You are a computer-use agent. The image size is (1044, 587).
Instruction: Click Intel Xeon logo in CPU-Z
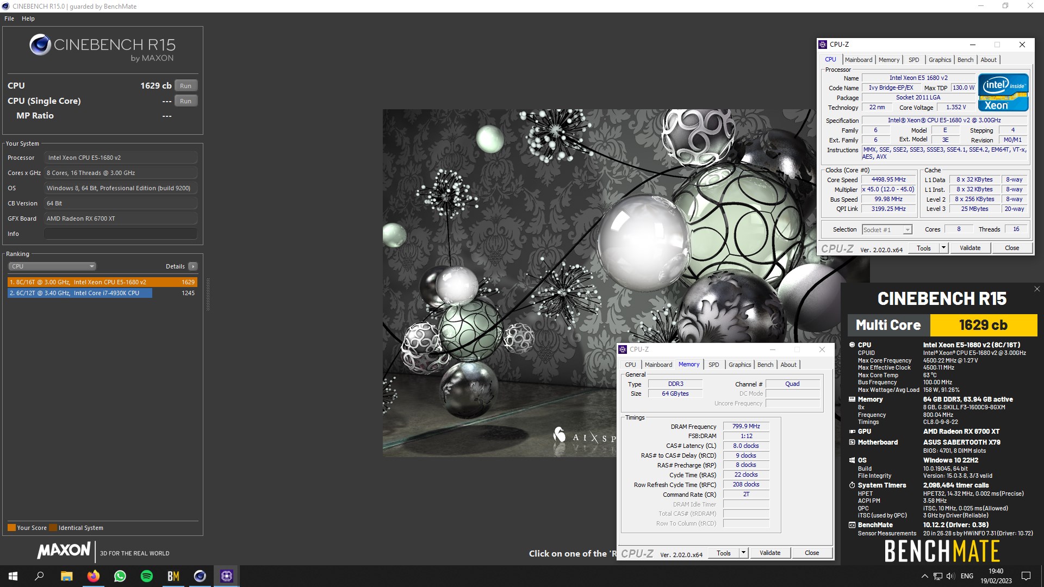coord(1003,92)
